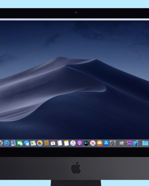The width and height of the screenshot is (149, 186).
Task: Launch the Mail app with eagle stamp icon
Action: pos(13,143)
